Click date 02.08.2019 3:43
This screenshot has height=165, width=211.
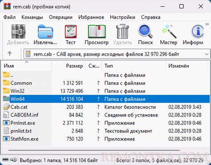pos(185,107)
